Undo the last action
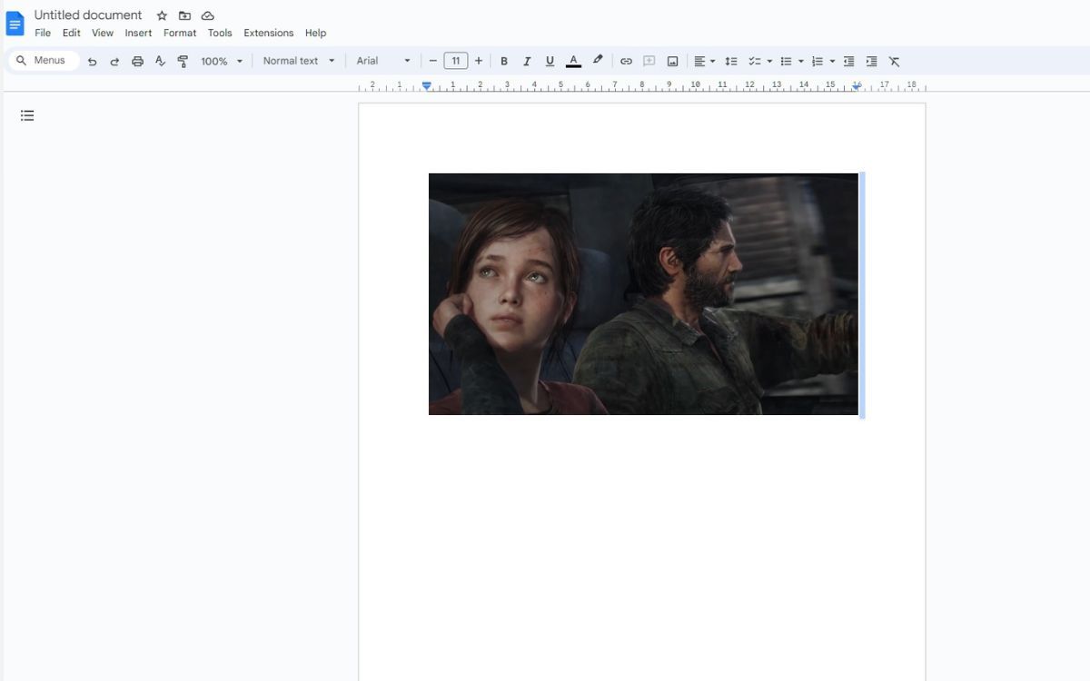Image resolution: width=1090 pixels, height=681 pixels. [92, 61]
